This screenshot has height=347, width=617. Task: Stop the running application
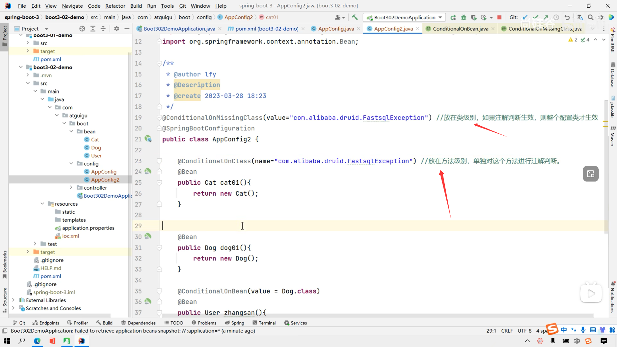(x=499, y=17)
